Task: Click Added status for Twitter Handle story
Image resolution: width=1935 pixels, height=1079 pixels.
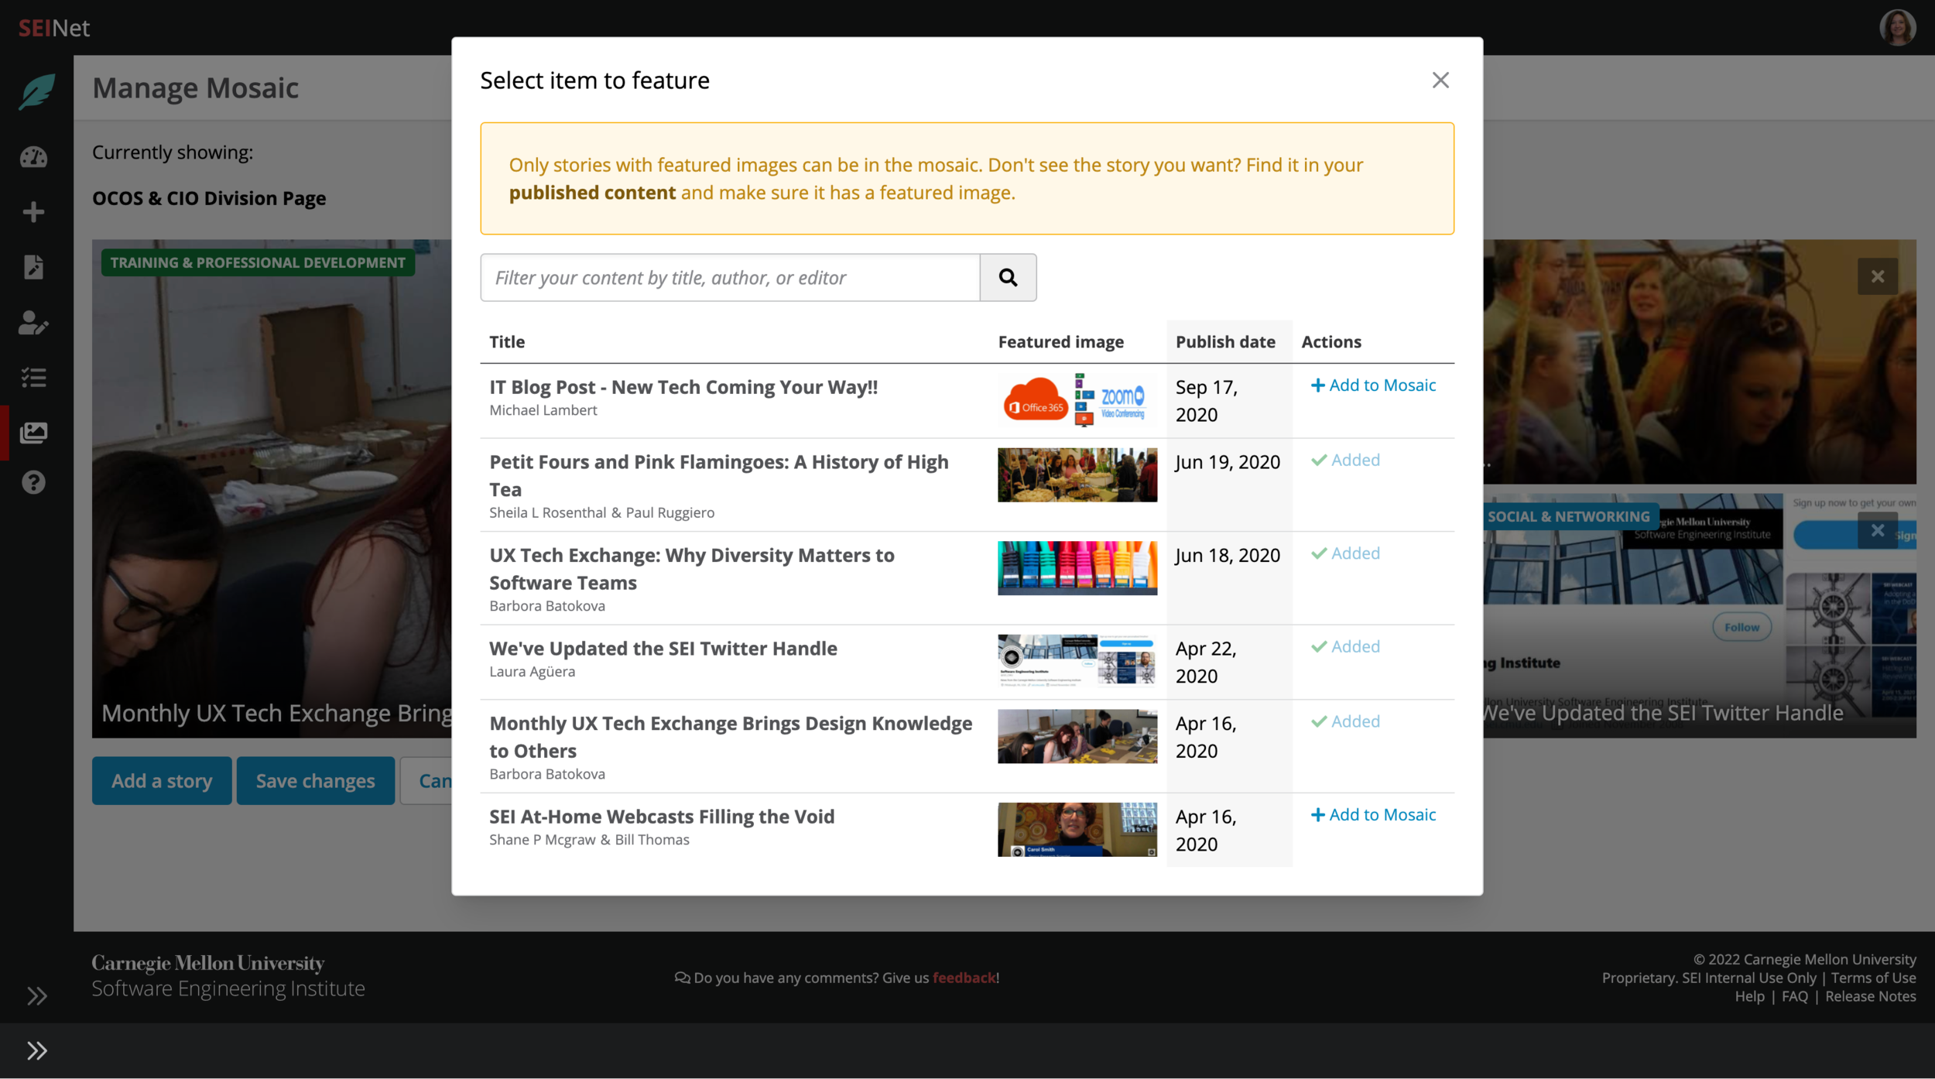Action: pyautogui.click(x=1345, y=646)
